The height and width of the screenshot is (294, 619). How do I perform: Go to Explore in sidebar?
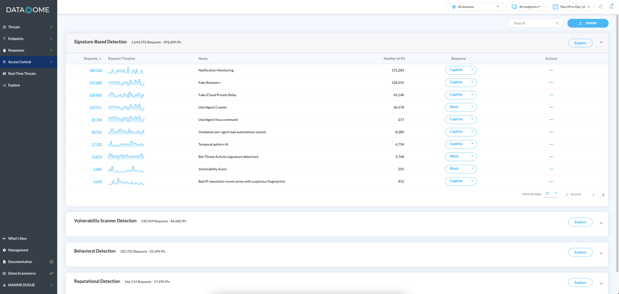pos(28,85)
